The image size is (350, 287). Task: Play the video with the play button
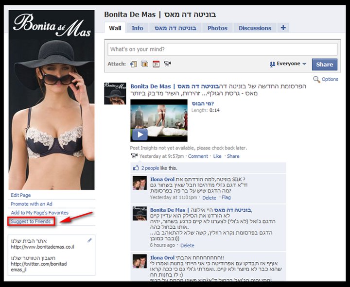140,135
